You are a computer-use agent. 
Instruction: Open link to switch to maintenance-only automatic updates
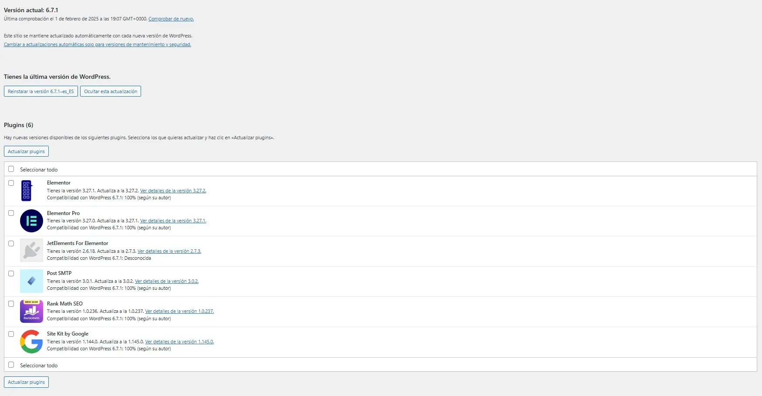(x=98, y=44)
